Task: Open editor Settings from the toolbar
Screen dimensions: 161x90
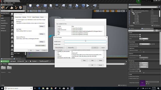Action: coord(57,6)
